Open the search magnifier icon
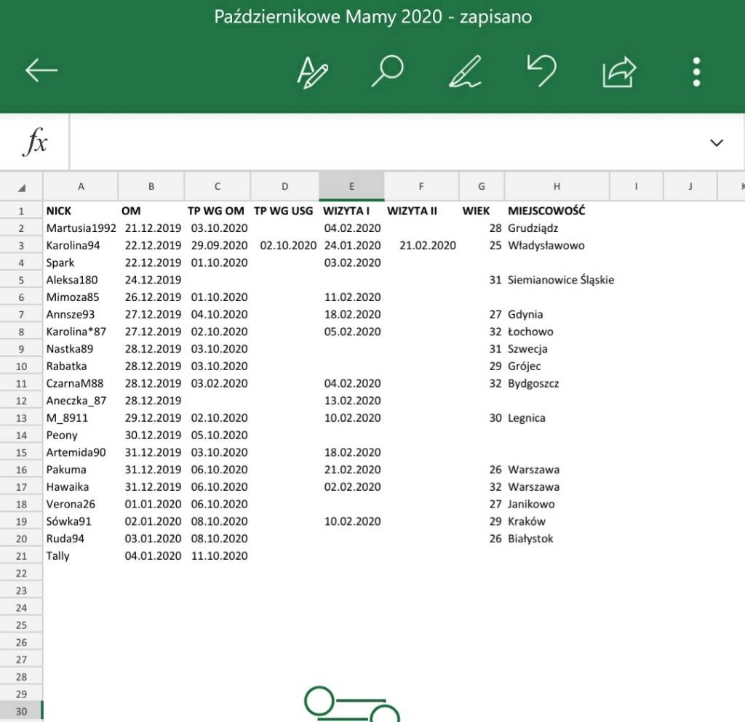The image size is (745, 722). (387, 71)
